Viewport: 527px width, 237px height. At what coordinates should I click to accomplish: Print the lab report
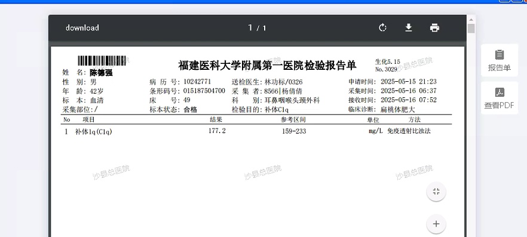point(434,28)
